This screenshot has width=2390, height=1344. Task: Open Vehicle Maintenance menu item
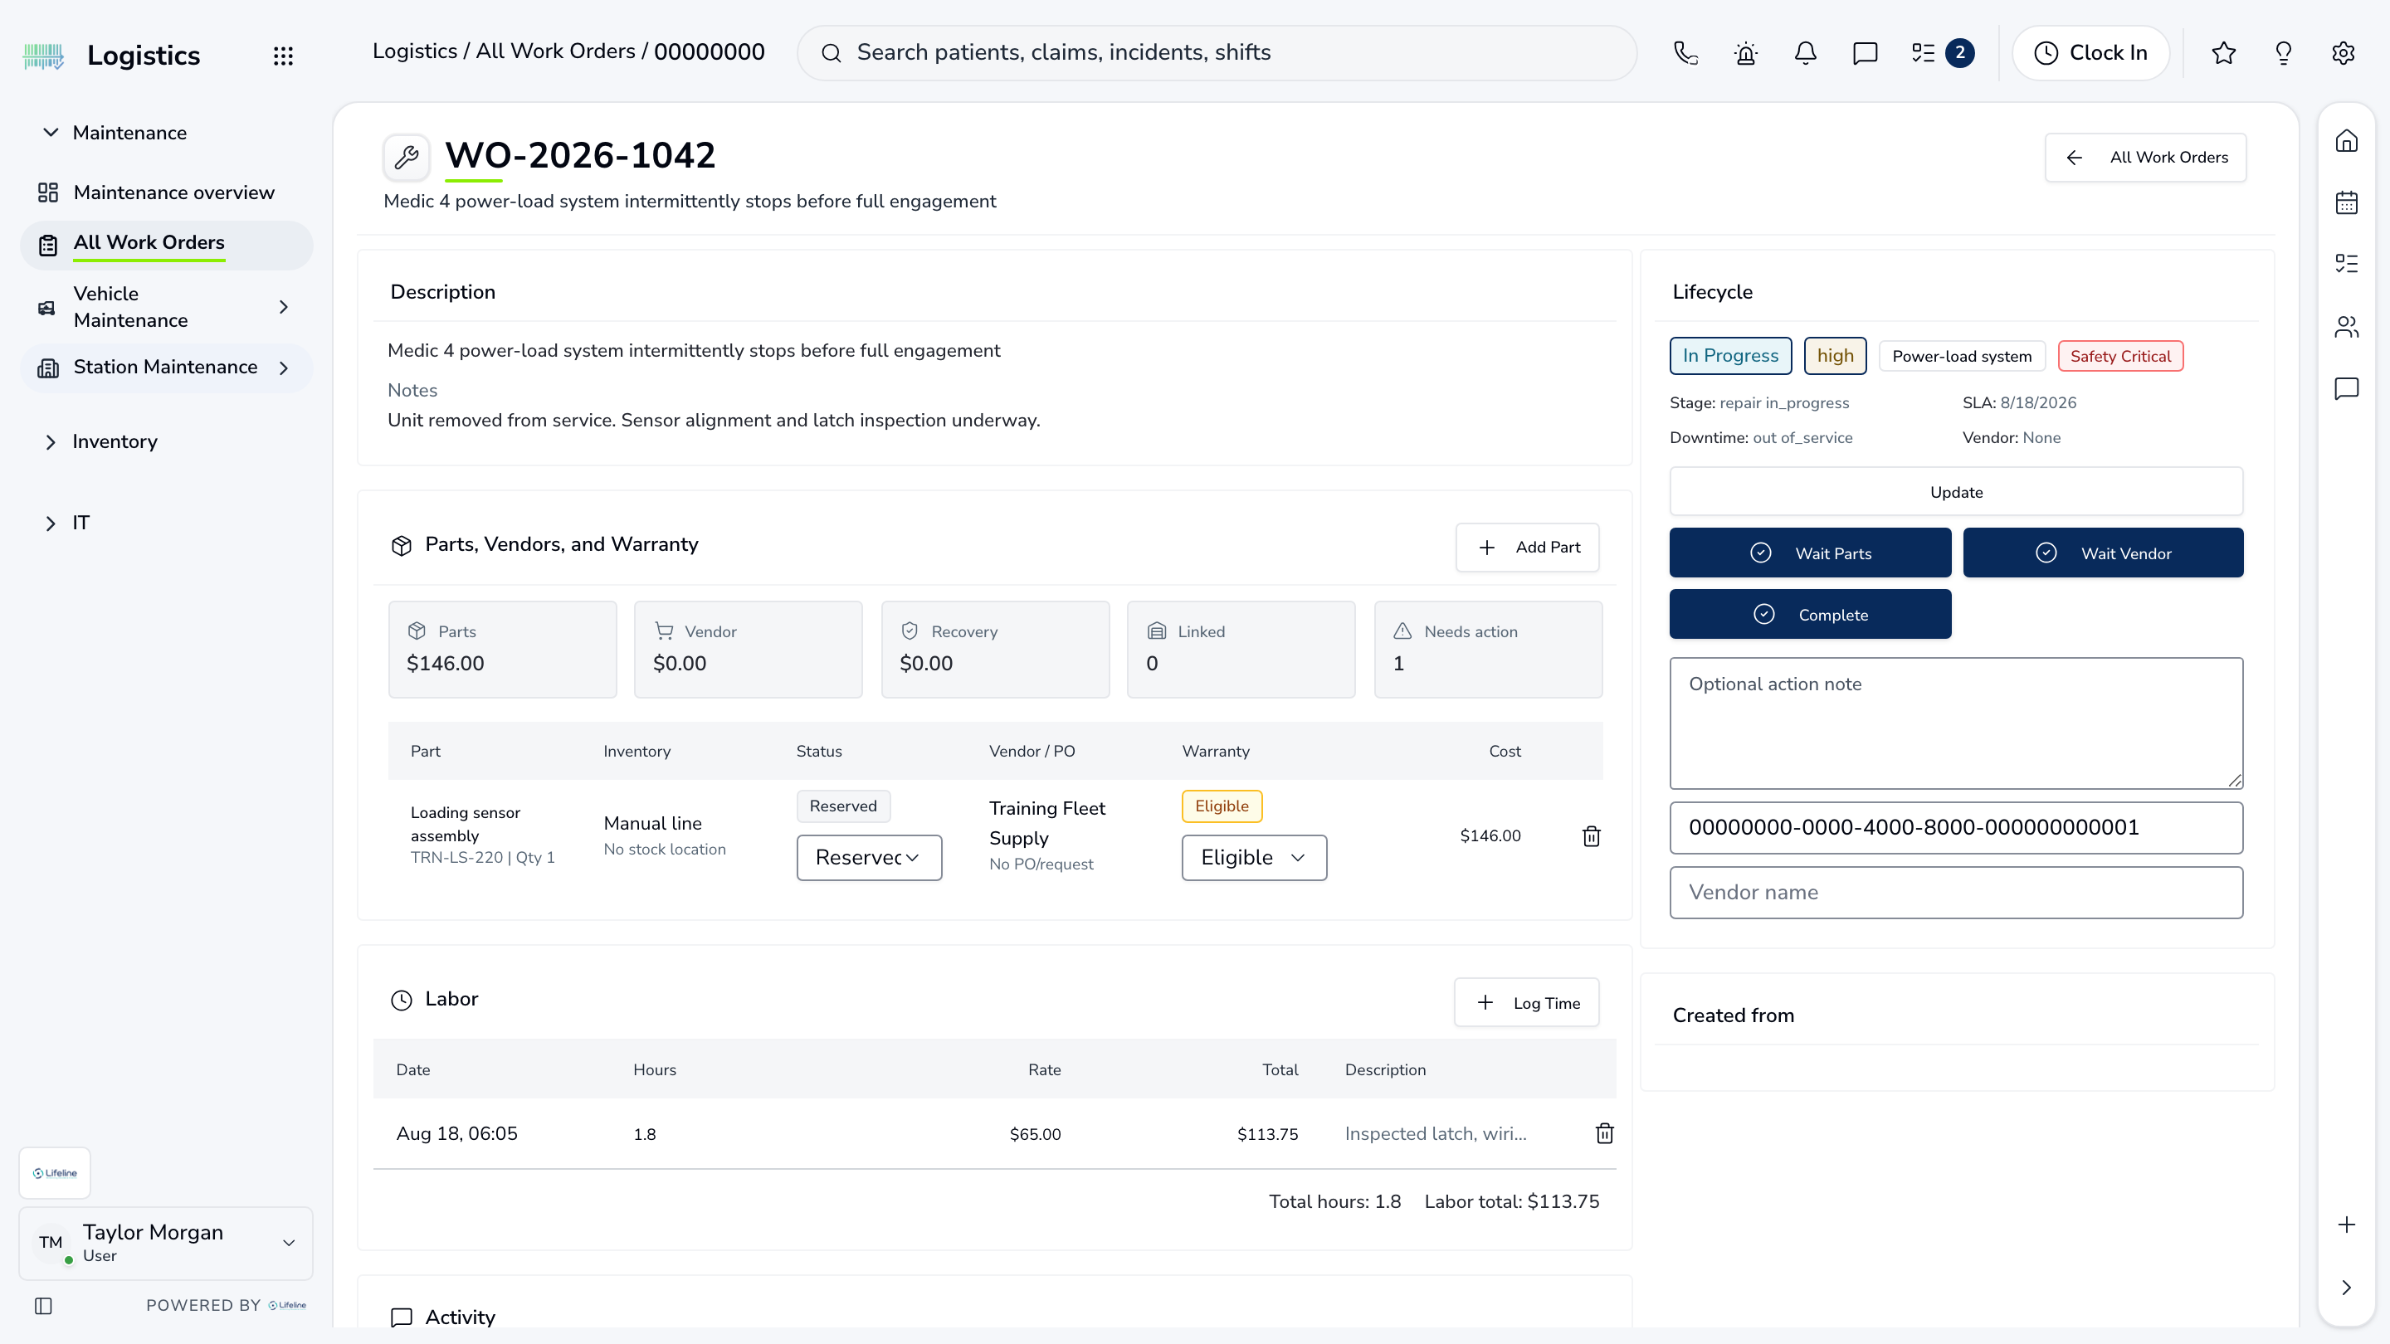pos(167,307)
